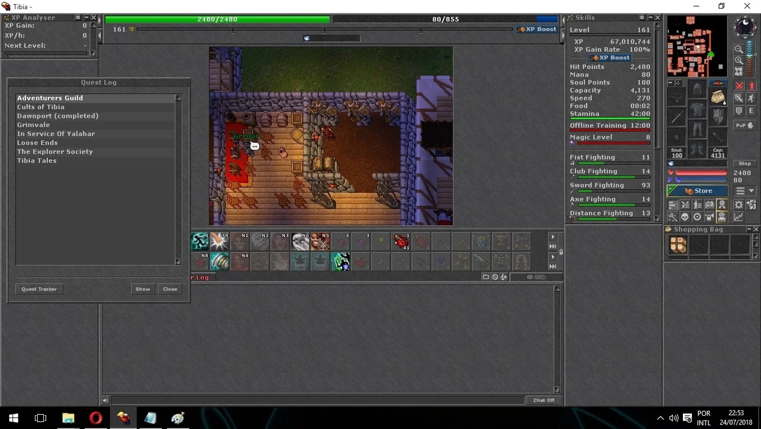Viewport: 761px width, 429px height.
Task: Click the logout exit icon
Action: (751, 205)
